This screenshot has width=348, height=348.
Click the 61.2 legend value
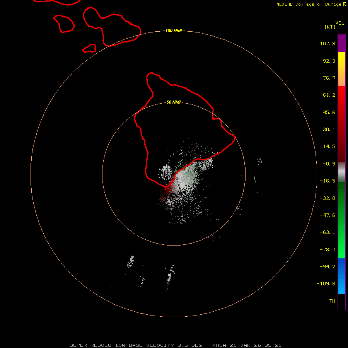(x=329, y=95)
